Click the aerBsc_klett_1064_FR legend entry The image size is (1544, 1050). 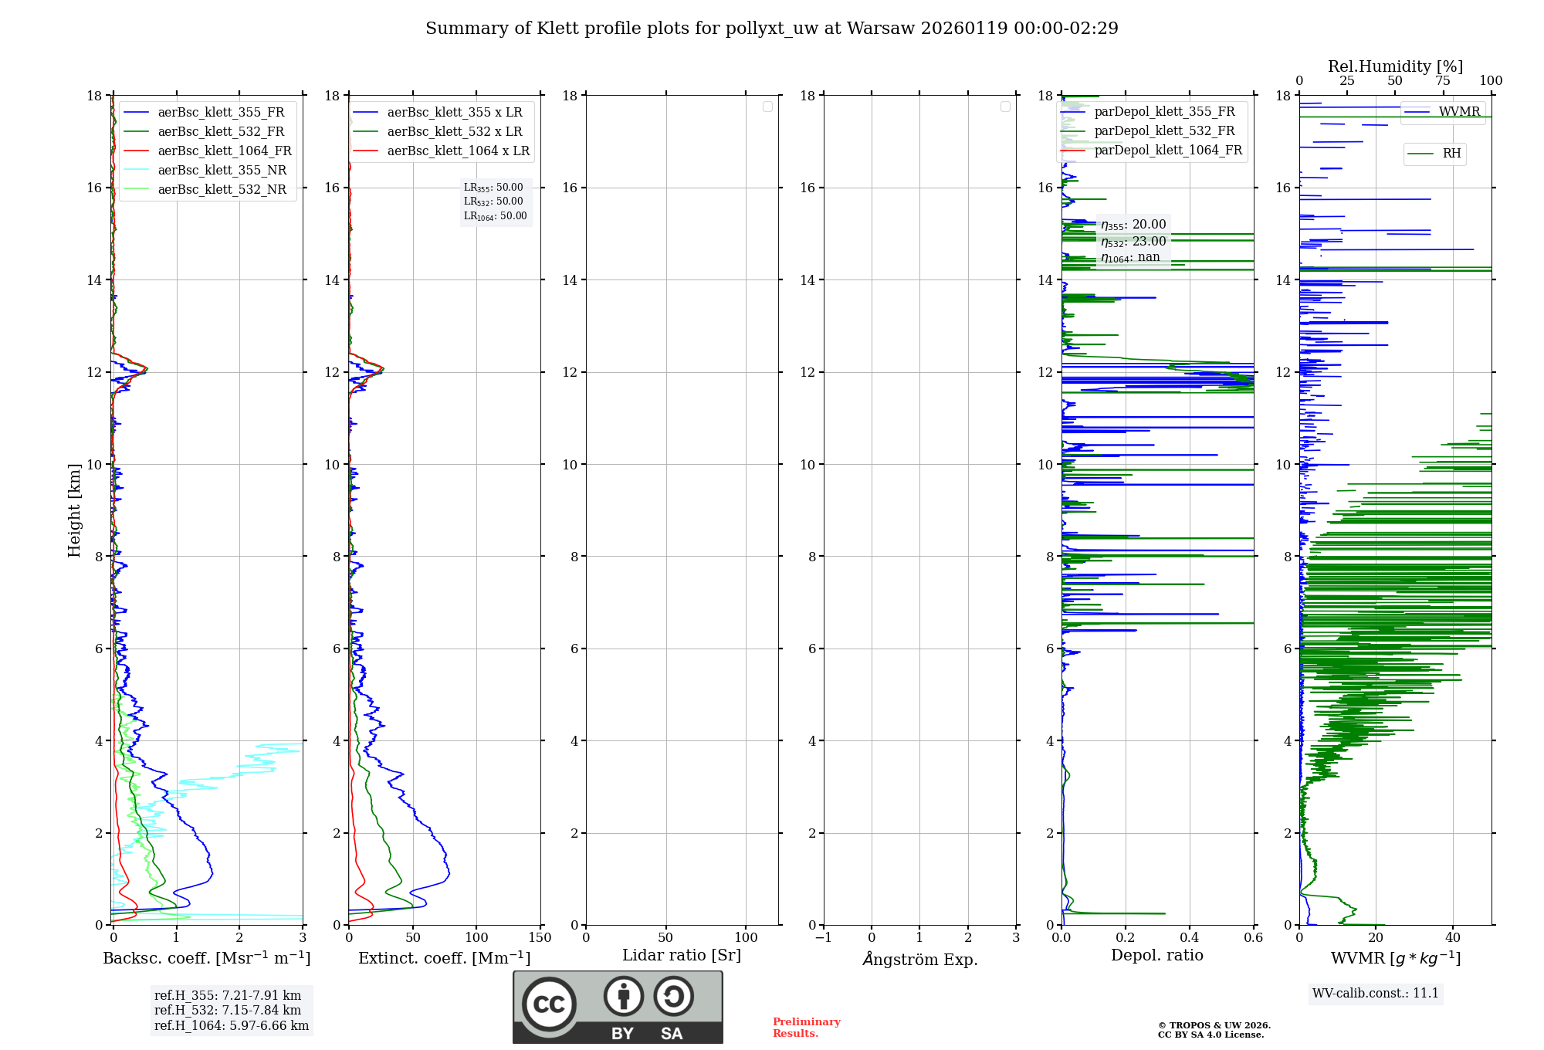tap(224, 151)
